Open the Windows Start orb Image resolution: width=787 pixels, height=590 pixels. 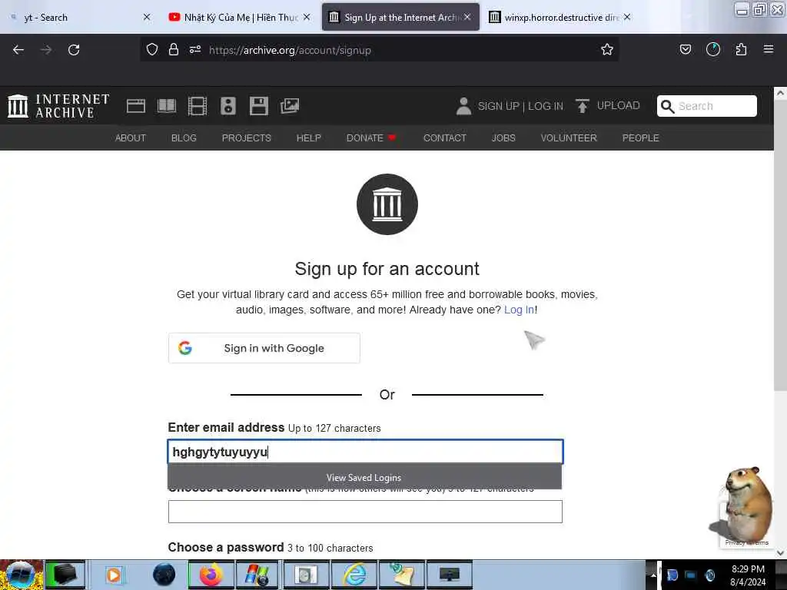[21, 575]
